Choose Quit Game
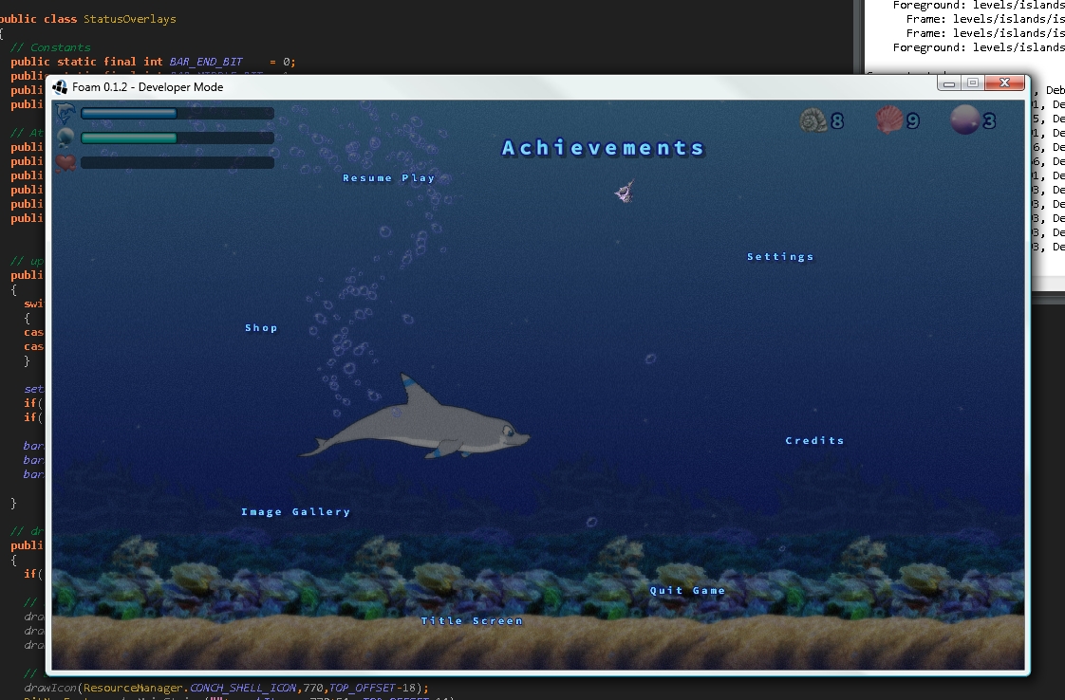1065x700 pixels. tap(687, 591)
